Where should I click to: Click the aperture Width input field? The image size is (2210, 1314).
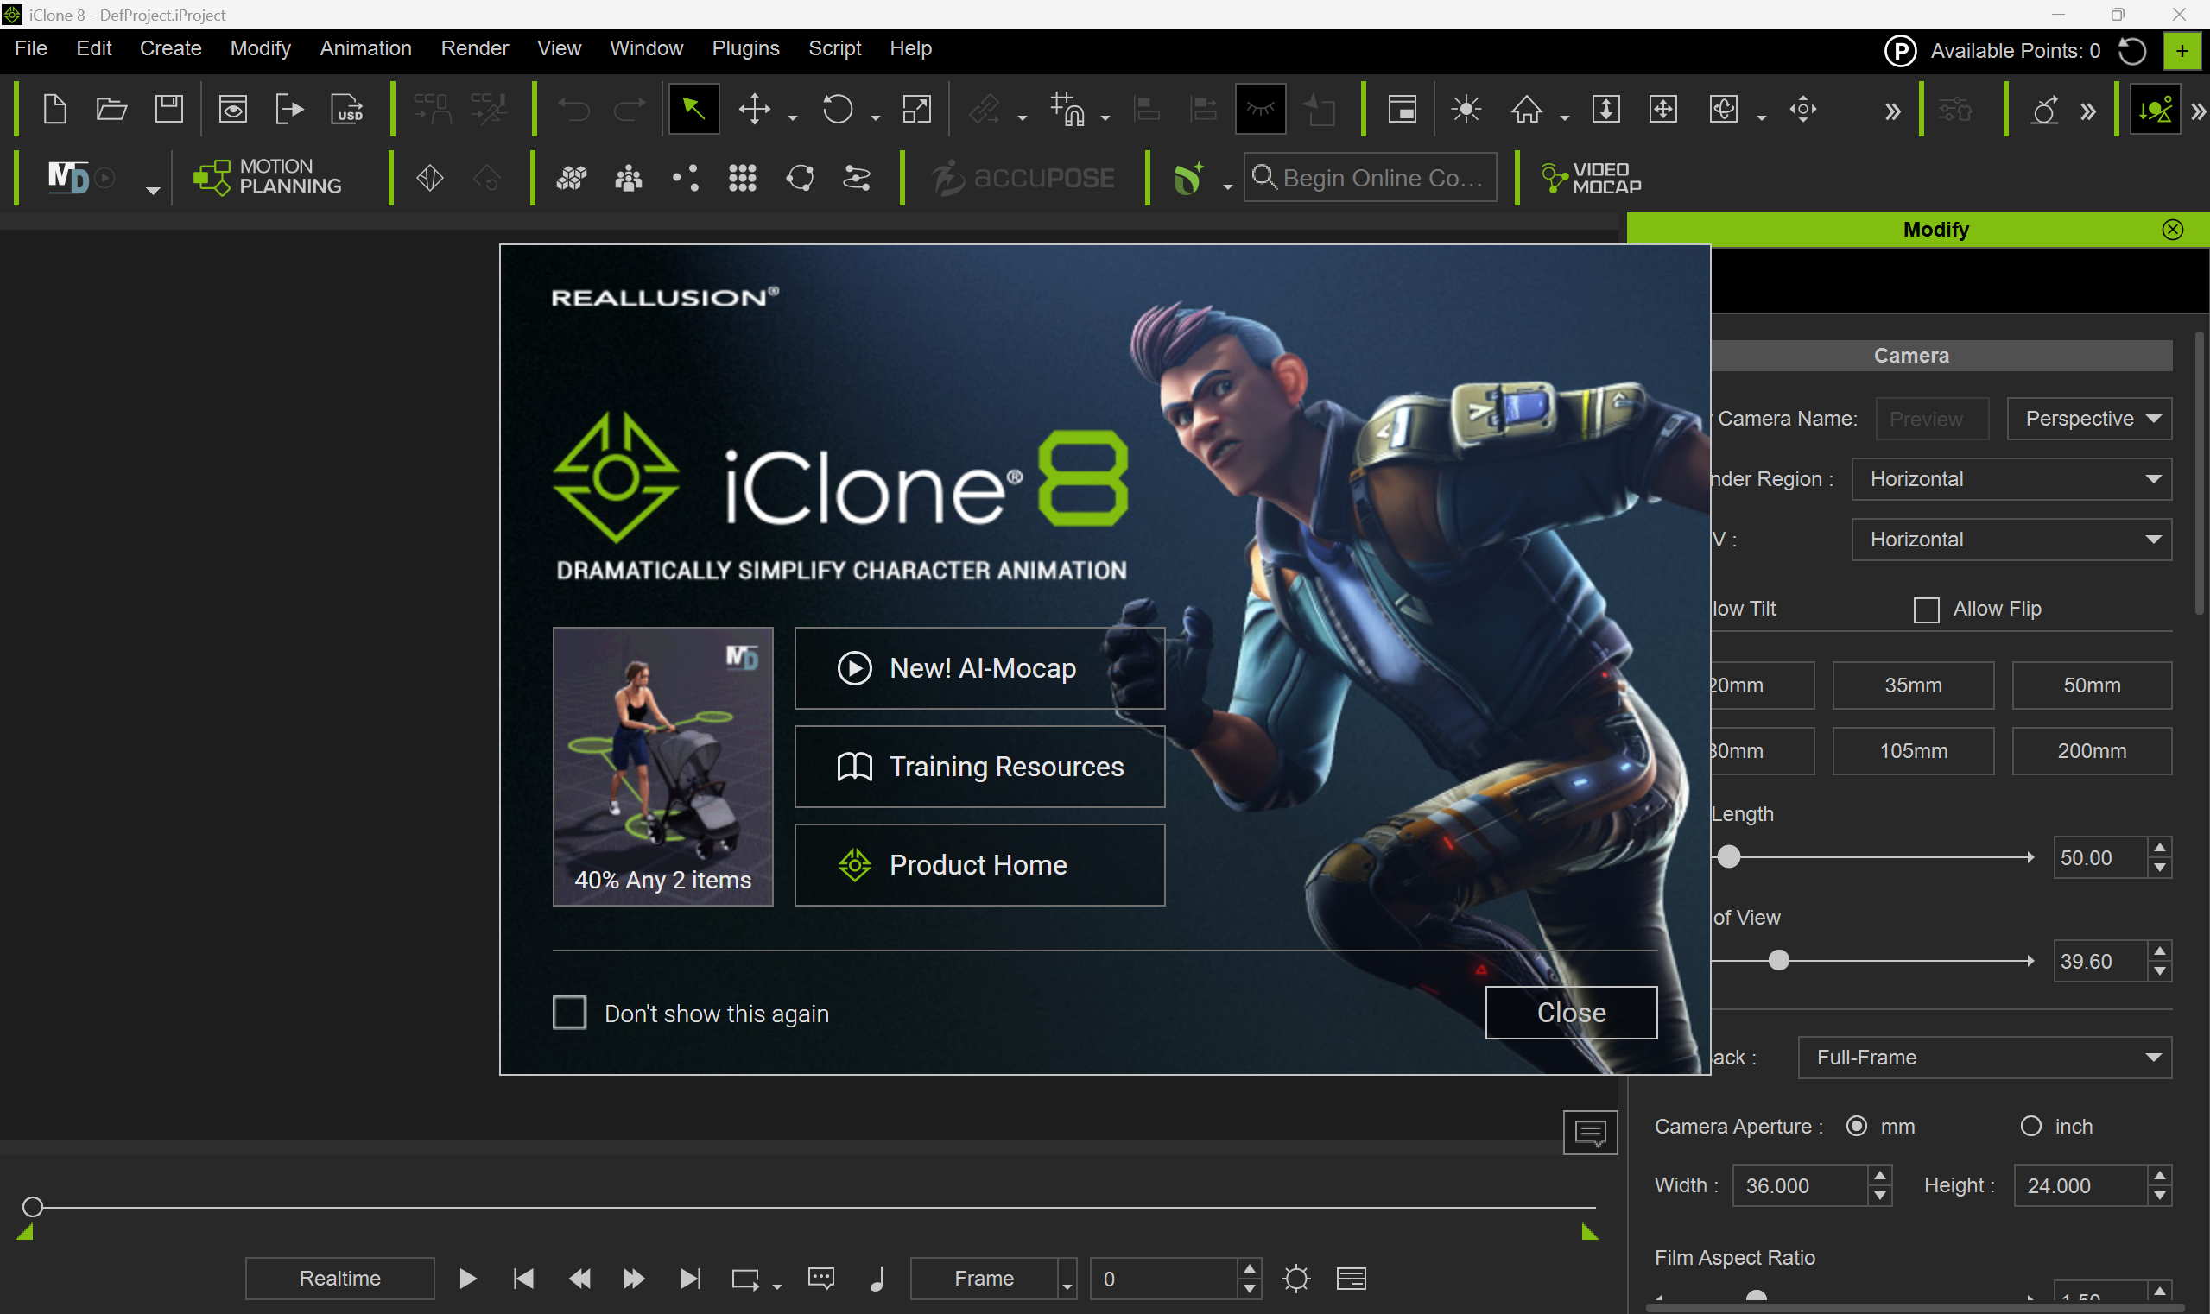[x=1800, y=1185]
